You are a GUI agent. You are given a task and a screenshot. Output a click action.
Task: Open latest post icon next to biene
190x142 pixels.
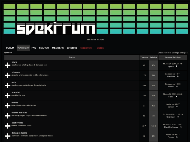click(176, 97)
